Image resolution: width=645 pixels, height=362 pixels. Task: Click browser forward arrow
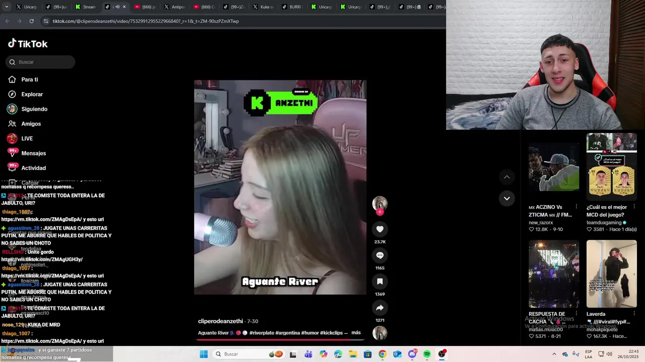[x=19, y=21]
